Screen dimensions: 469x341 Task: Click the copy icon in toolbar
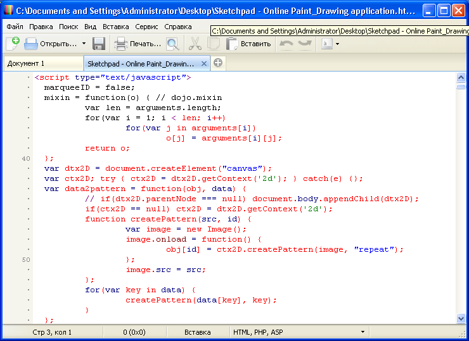(x=214, y=44)
